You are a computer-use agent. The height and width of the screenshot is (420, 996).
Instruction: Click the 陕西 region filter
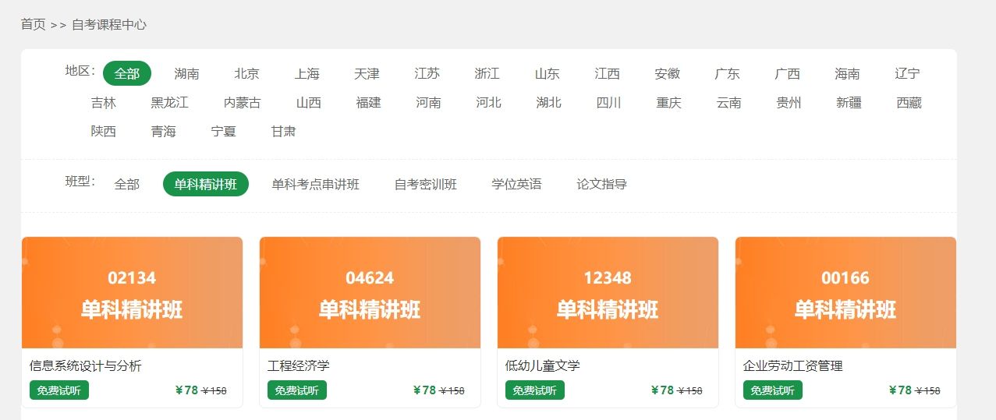click(104, 131)
